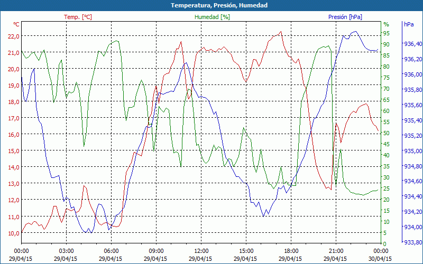Click the 35 humidity axis value
The image size is (423, 264).
pyautogui.click(x=387, y=166)
